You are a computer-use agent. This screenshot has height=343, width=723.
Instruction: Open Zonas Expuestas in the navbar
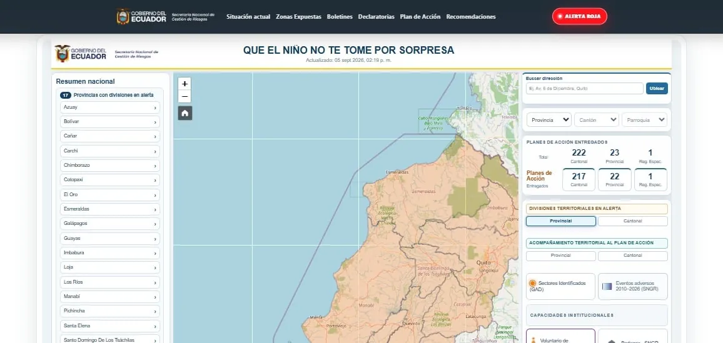[x=298, y=17]
